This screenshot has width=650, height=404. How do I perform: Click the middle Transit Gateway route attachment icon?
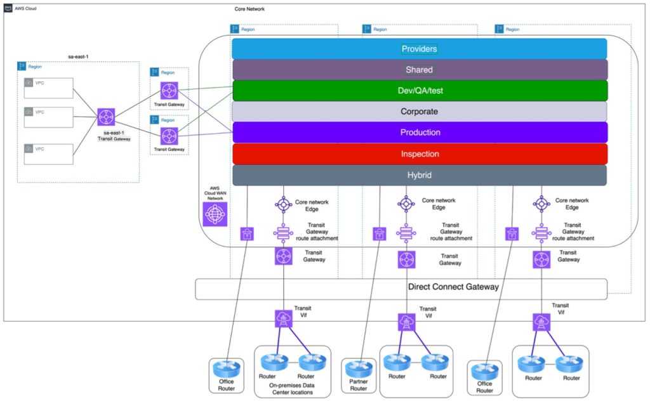click(x=406, y=233)
